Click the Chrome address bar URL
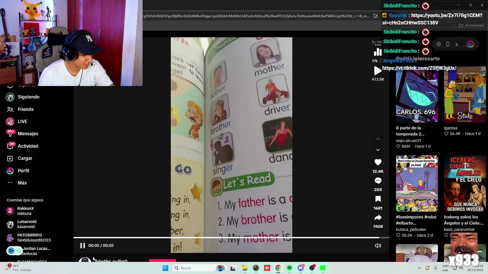Screen dimensions: 488x274 256,16
